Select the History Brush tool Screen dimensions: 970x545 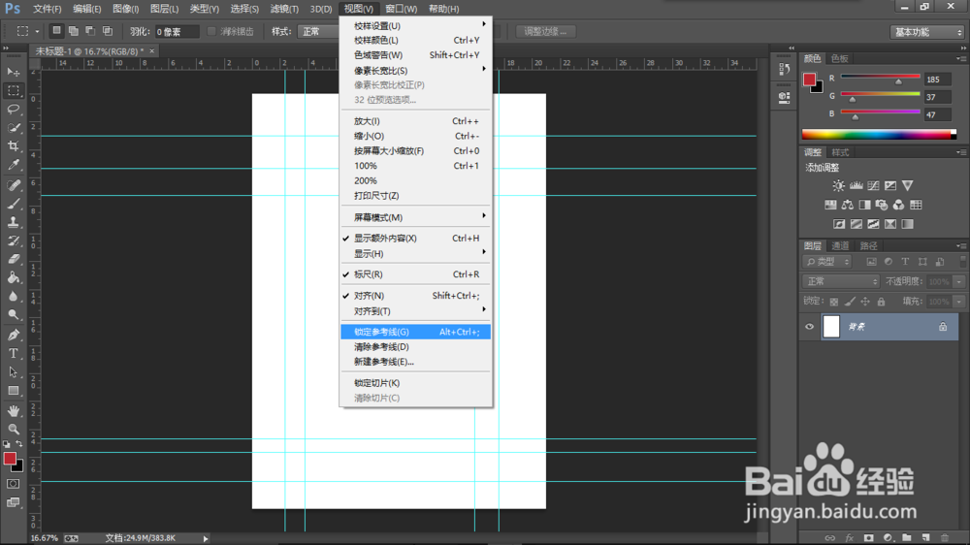13,240
